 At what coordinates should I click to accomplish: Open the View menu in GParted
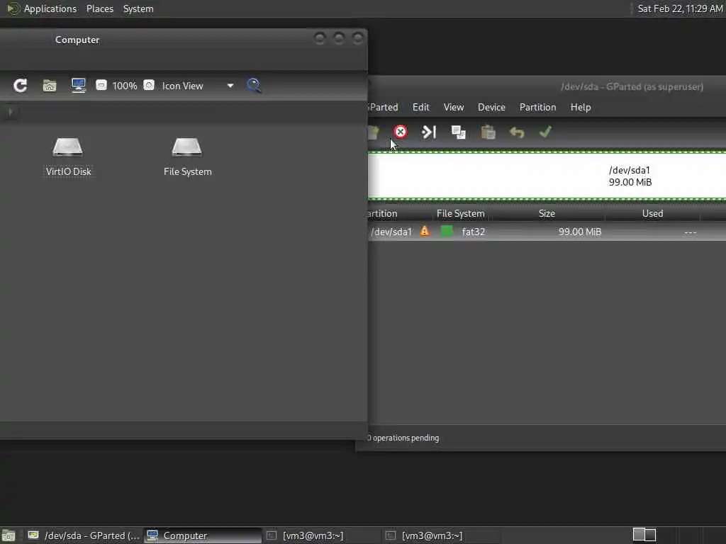tap(454, 108)
